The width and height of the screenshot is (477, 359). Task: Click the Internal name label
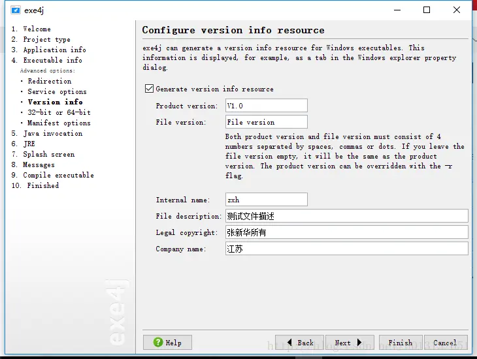(183, 200)
